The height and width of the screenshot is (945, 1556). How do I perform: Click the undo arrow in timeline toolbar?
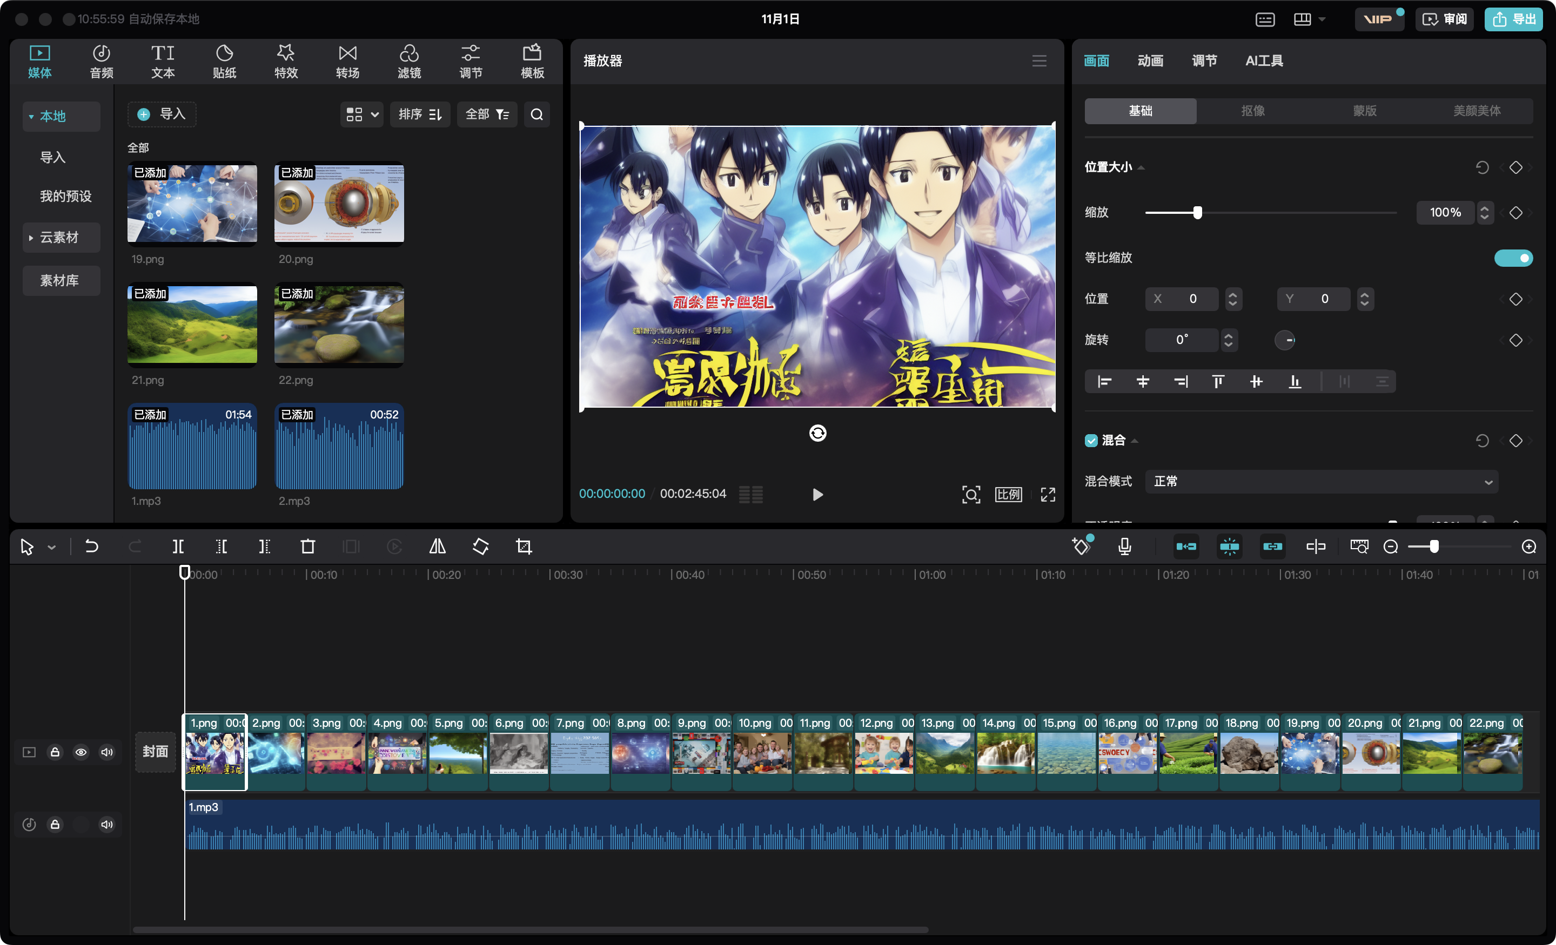(x=91, y=546)
